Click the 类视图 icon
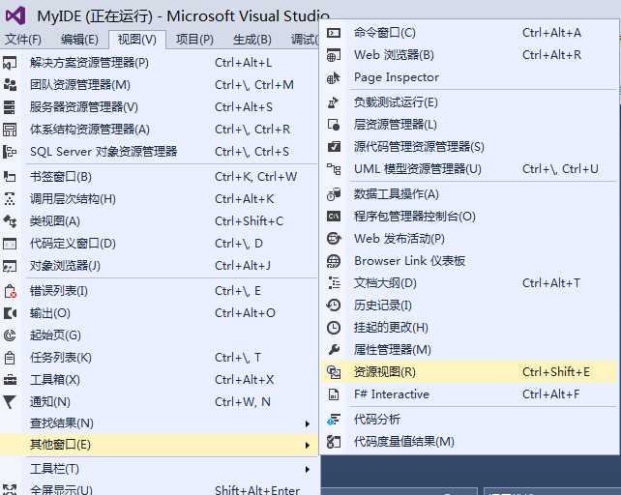621x495 pixels. 10,221
